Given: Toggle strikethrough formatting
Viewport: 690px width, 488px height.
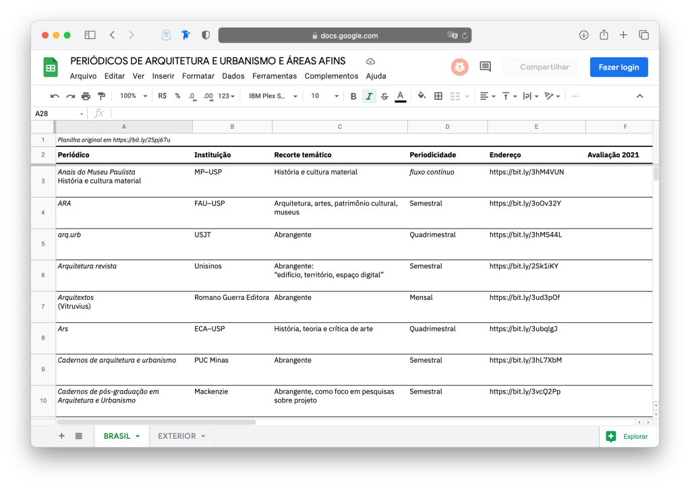Looking at the screenshot, I should pyautogui.click(x=384, y=96).
